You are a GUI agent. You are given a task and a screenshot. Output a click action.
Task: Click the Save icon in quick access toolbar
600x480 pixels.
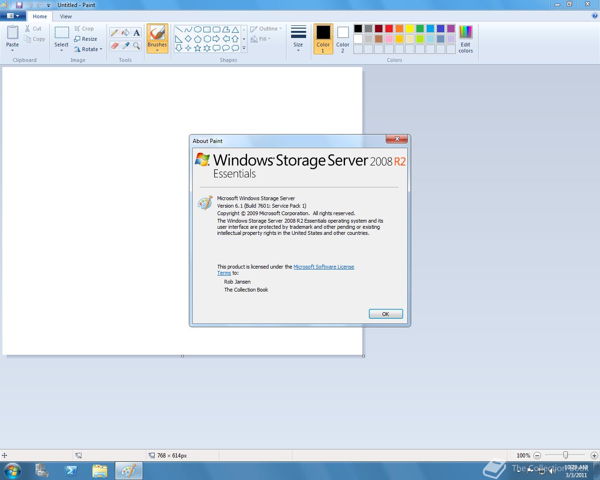click(19, 5)
